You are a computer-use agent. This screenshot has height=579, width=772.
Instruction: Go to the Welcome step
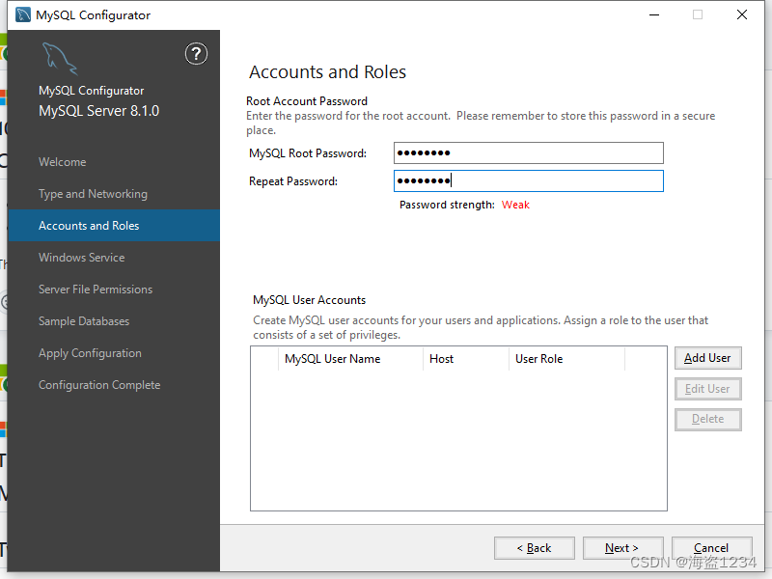coord(63,162)
